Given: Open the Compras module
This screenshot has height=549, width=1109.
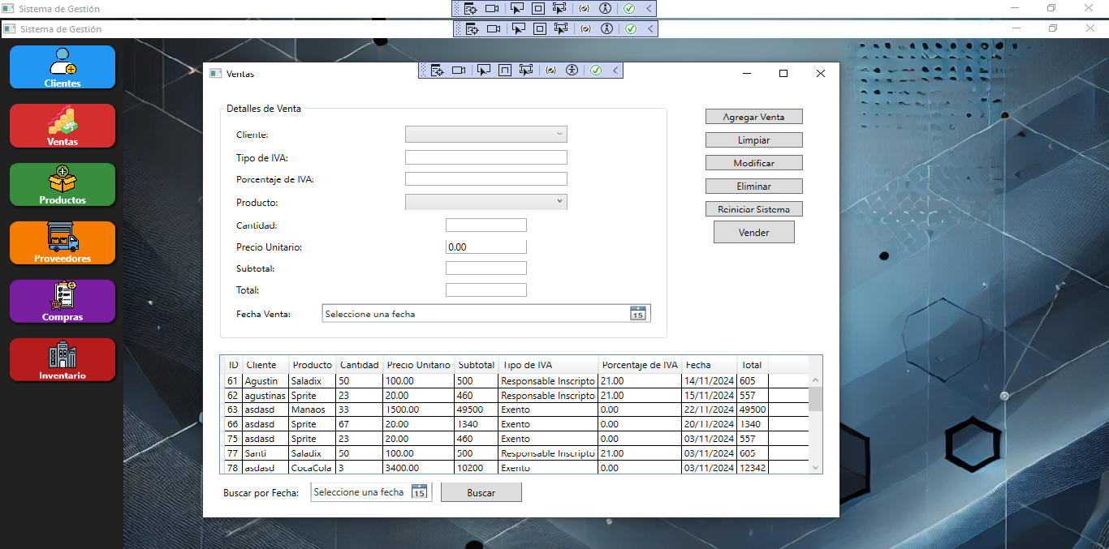Looking at the screenshot, I should pyautogui.click(x=63, y=301).
